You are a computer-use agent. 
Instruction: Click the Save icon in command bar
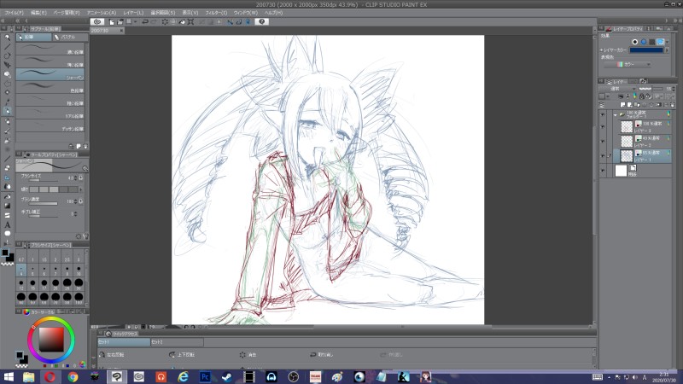[x=129, y=22]
